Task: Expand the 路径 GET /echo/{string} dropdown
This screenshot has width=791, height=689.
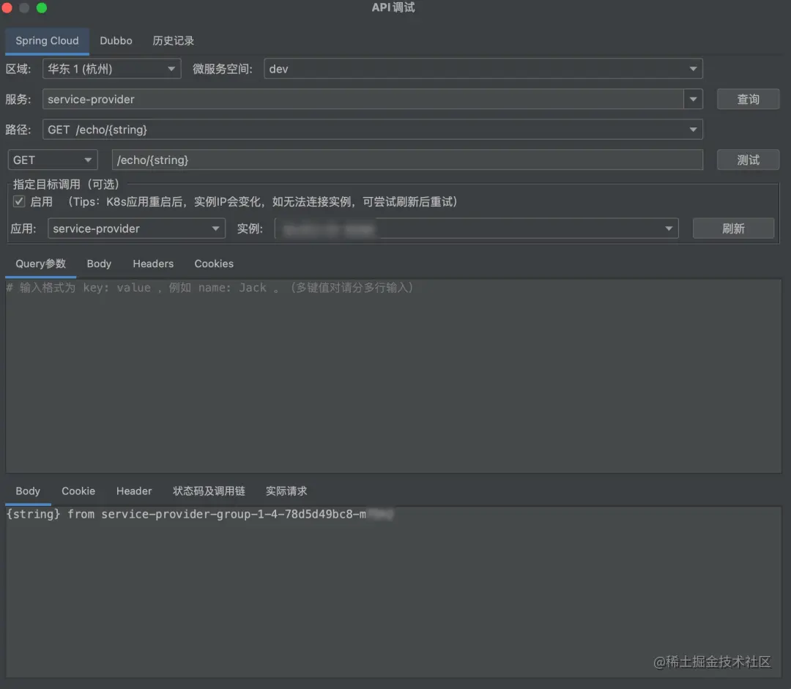Action: tap(372, 130)
